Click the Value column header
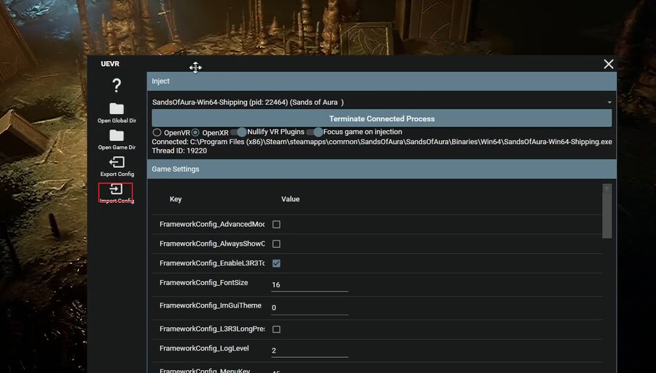This screenshot has width=656, height=373. tap(290, 199)
